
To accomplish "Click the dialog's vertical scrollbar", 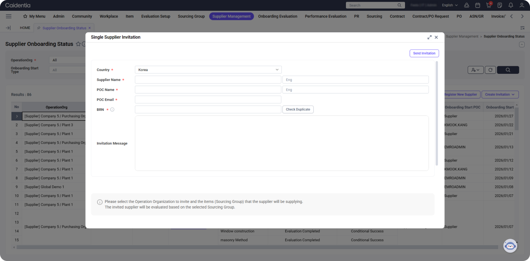I will pos(436,113).
